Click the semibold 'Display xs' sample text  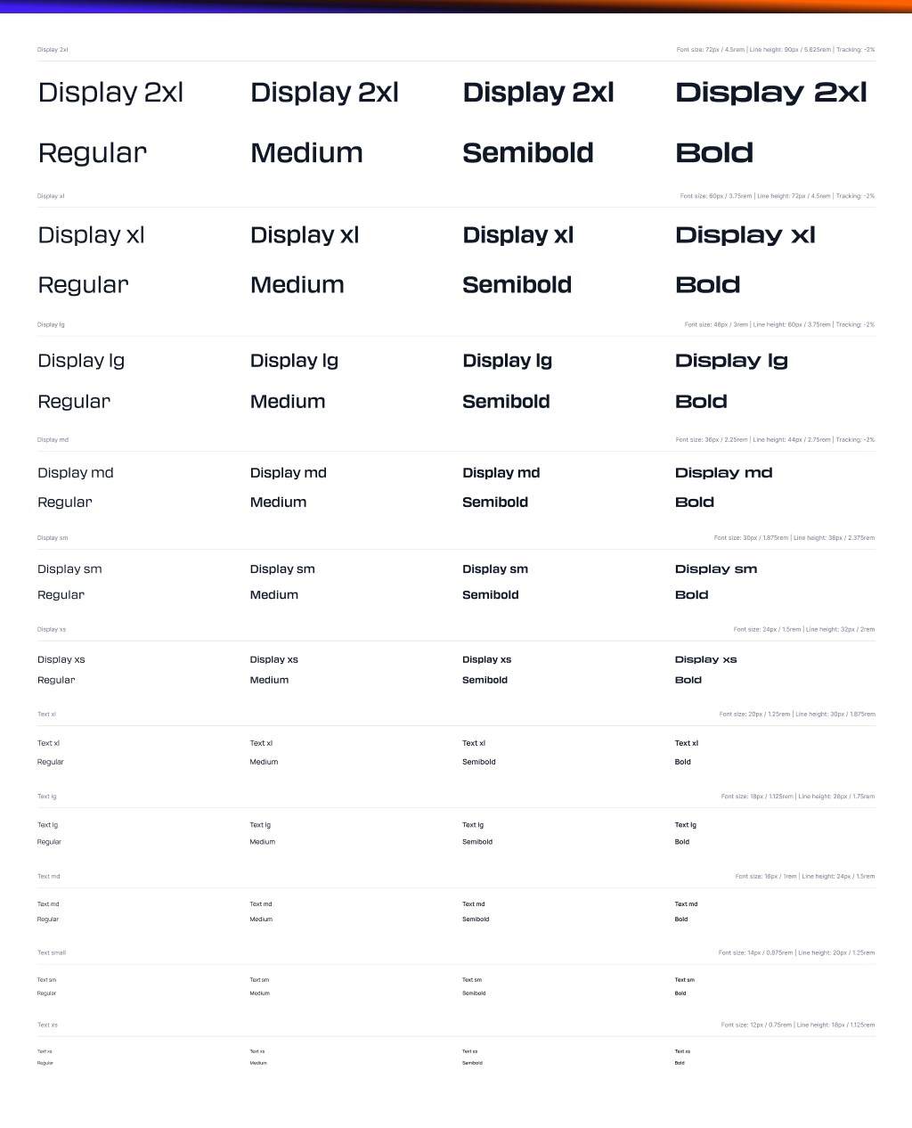point(487,660)
